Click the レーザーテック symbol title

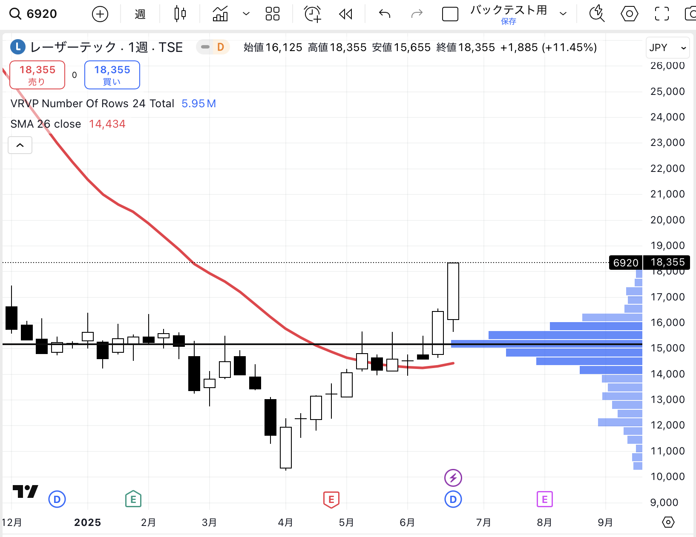[x=106, y=47]
